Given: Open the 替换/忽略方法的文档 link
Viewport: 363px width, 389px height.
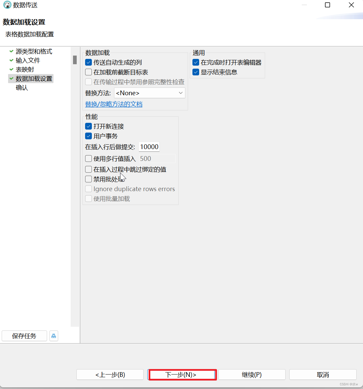Looking at the screenshot, I should (113, 104).
